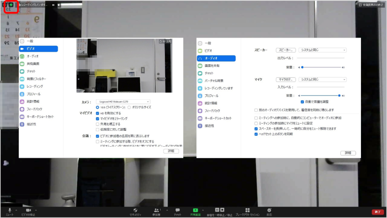387x218 pixels.
Task: Click the マイクのテスト button
Action: tap(286, 79)
